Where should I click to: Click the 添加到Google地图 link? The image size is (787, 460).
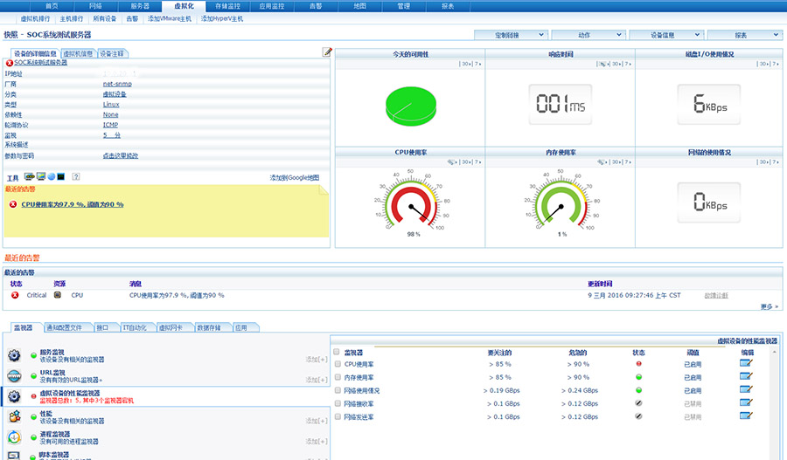pos(295,177)
